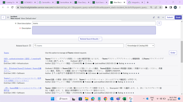This screenshot has height=102, width=183.
Task: Open the notification badge in system tray
Action: 179,99
